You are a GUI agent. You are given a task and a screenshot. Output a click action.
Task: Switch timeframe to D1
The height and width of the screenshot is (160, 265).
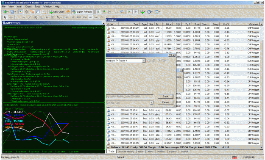[x=102, y=17]
